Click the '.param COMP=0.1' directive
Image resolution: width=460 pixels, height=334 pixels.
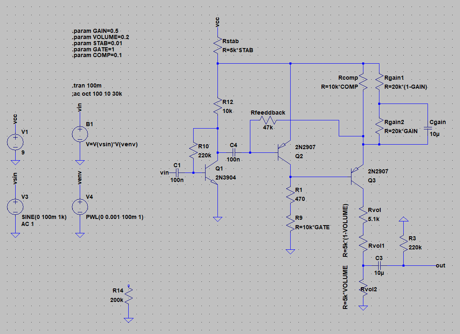click(x=97, y=55)
